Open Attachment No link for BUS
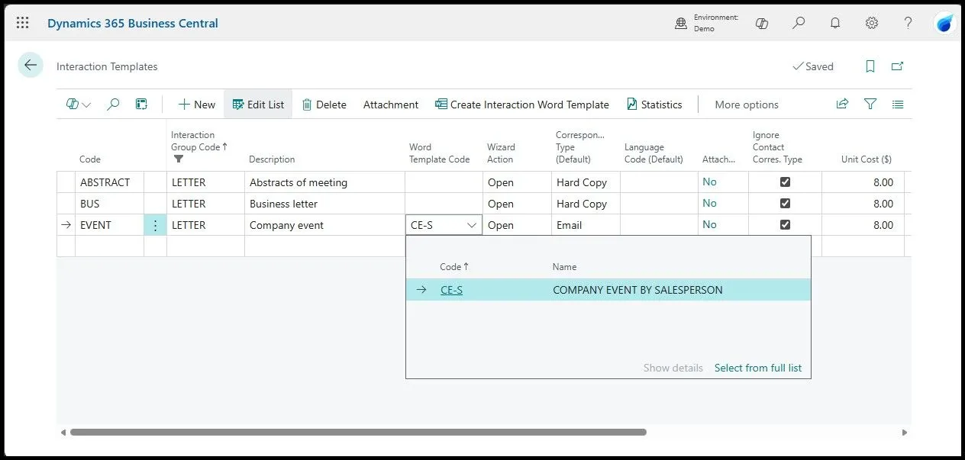The width and height of the screenshot is (965, 460). (x=709, y=203)
